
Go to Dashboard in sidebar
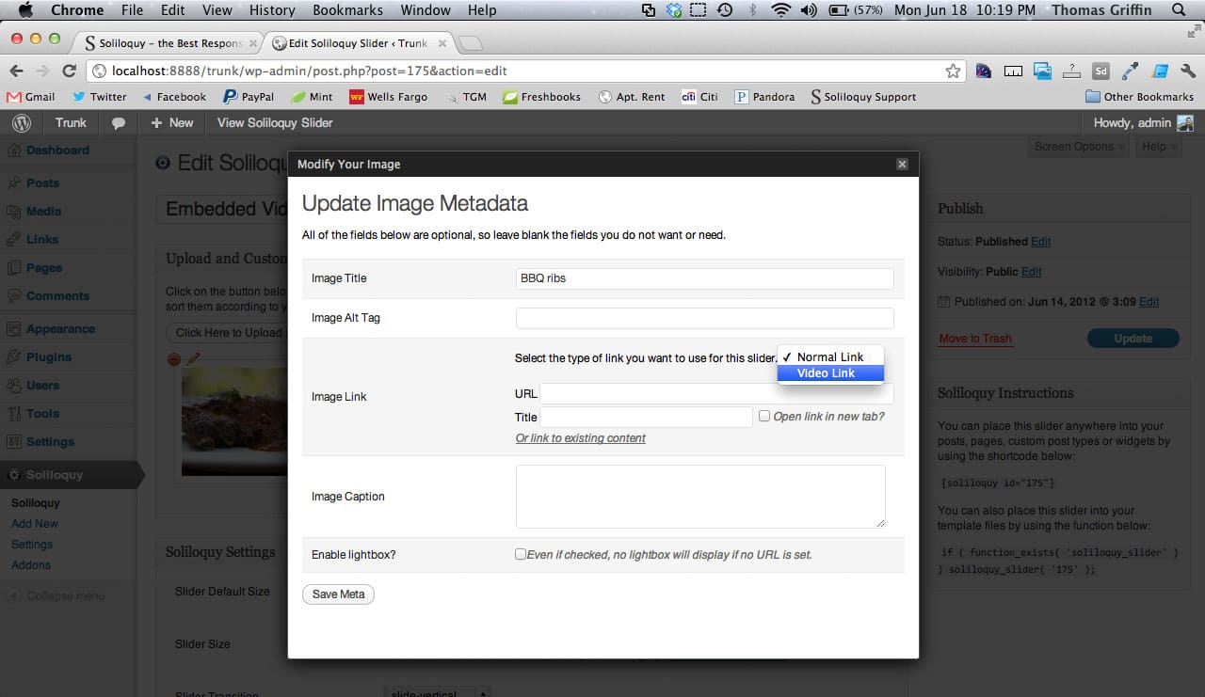(x=57, y=150)
